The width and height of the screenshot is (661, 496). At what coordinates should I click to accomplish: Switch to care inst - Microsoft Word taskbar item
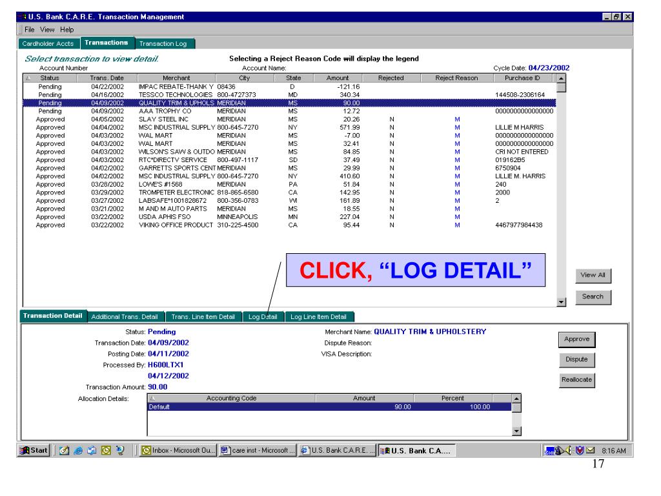258,450
